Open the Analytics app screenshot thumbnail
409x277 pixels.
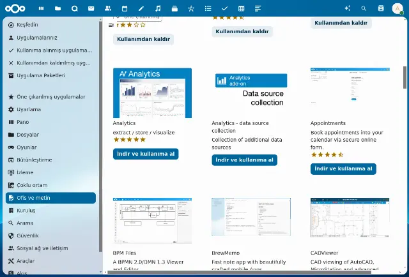click(x=152, y=93)
